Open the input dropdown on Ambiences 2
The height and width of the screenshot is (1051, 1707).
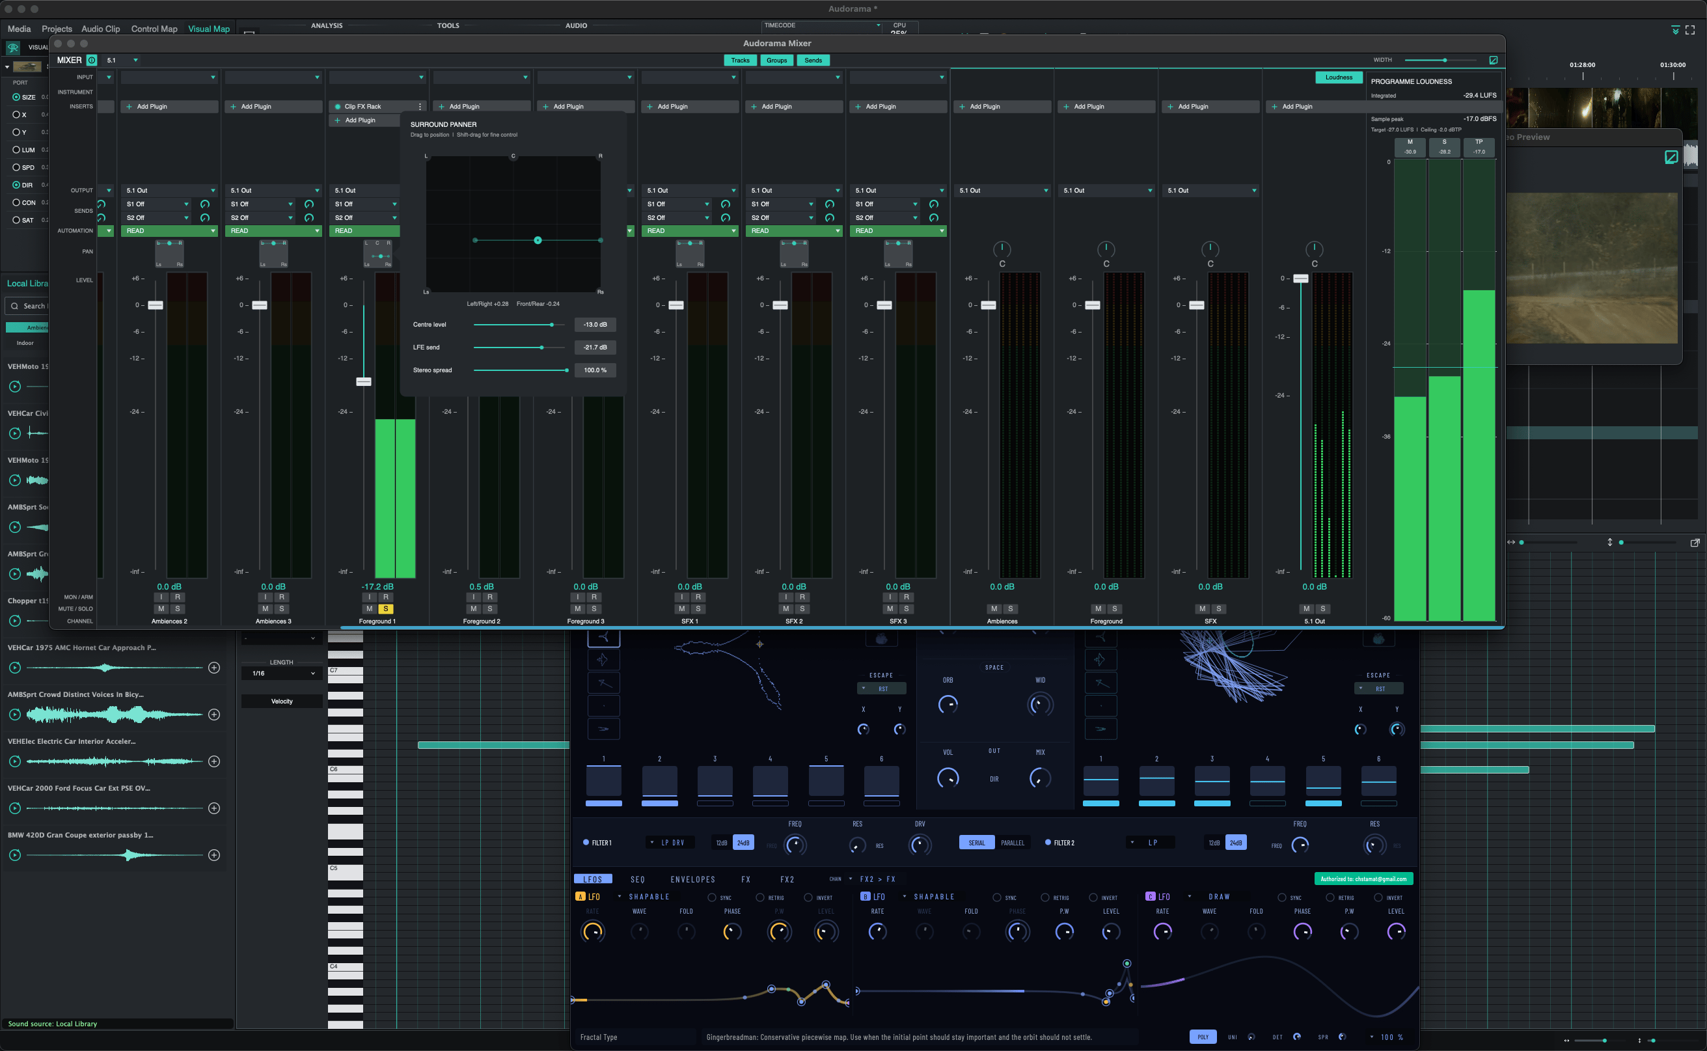point(170,77)
